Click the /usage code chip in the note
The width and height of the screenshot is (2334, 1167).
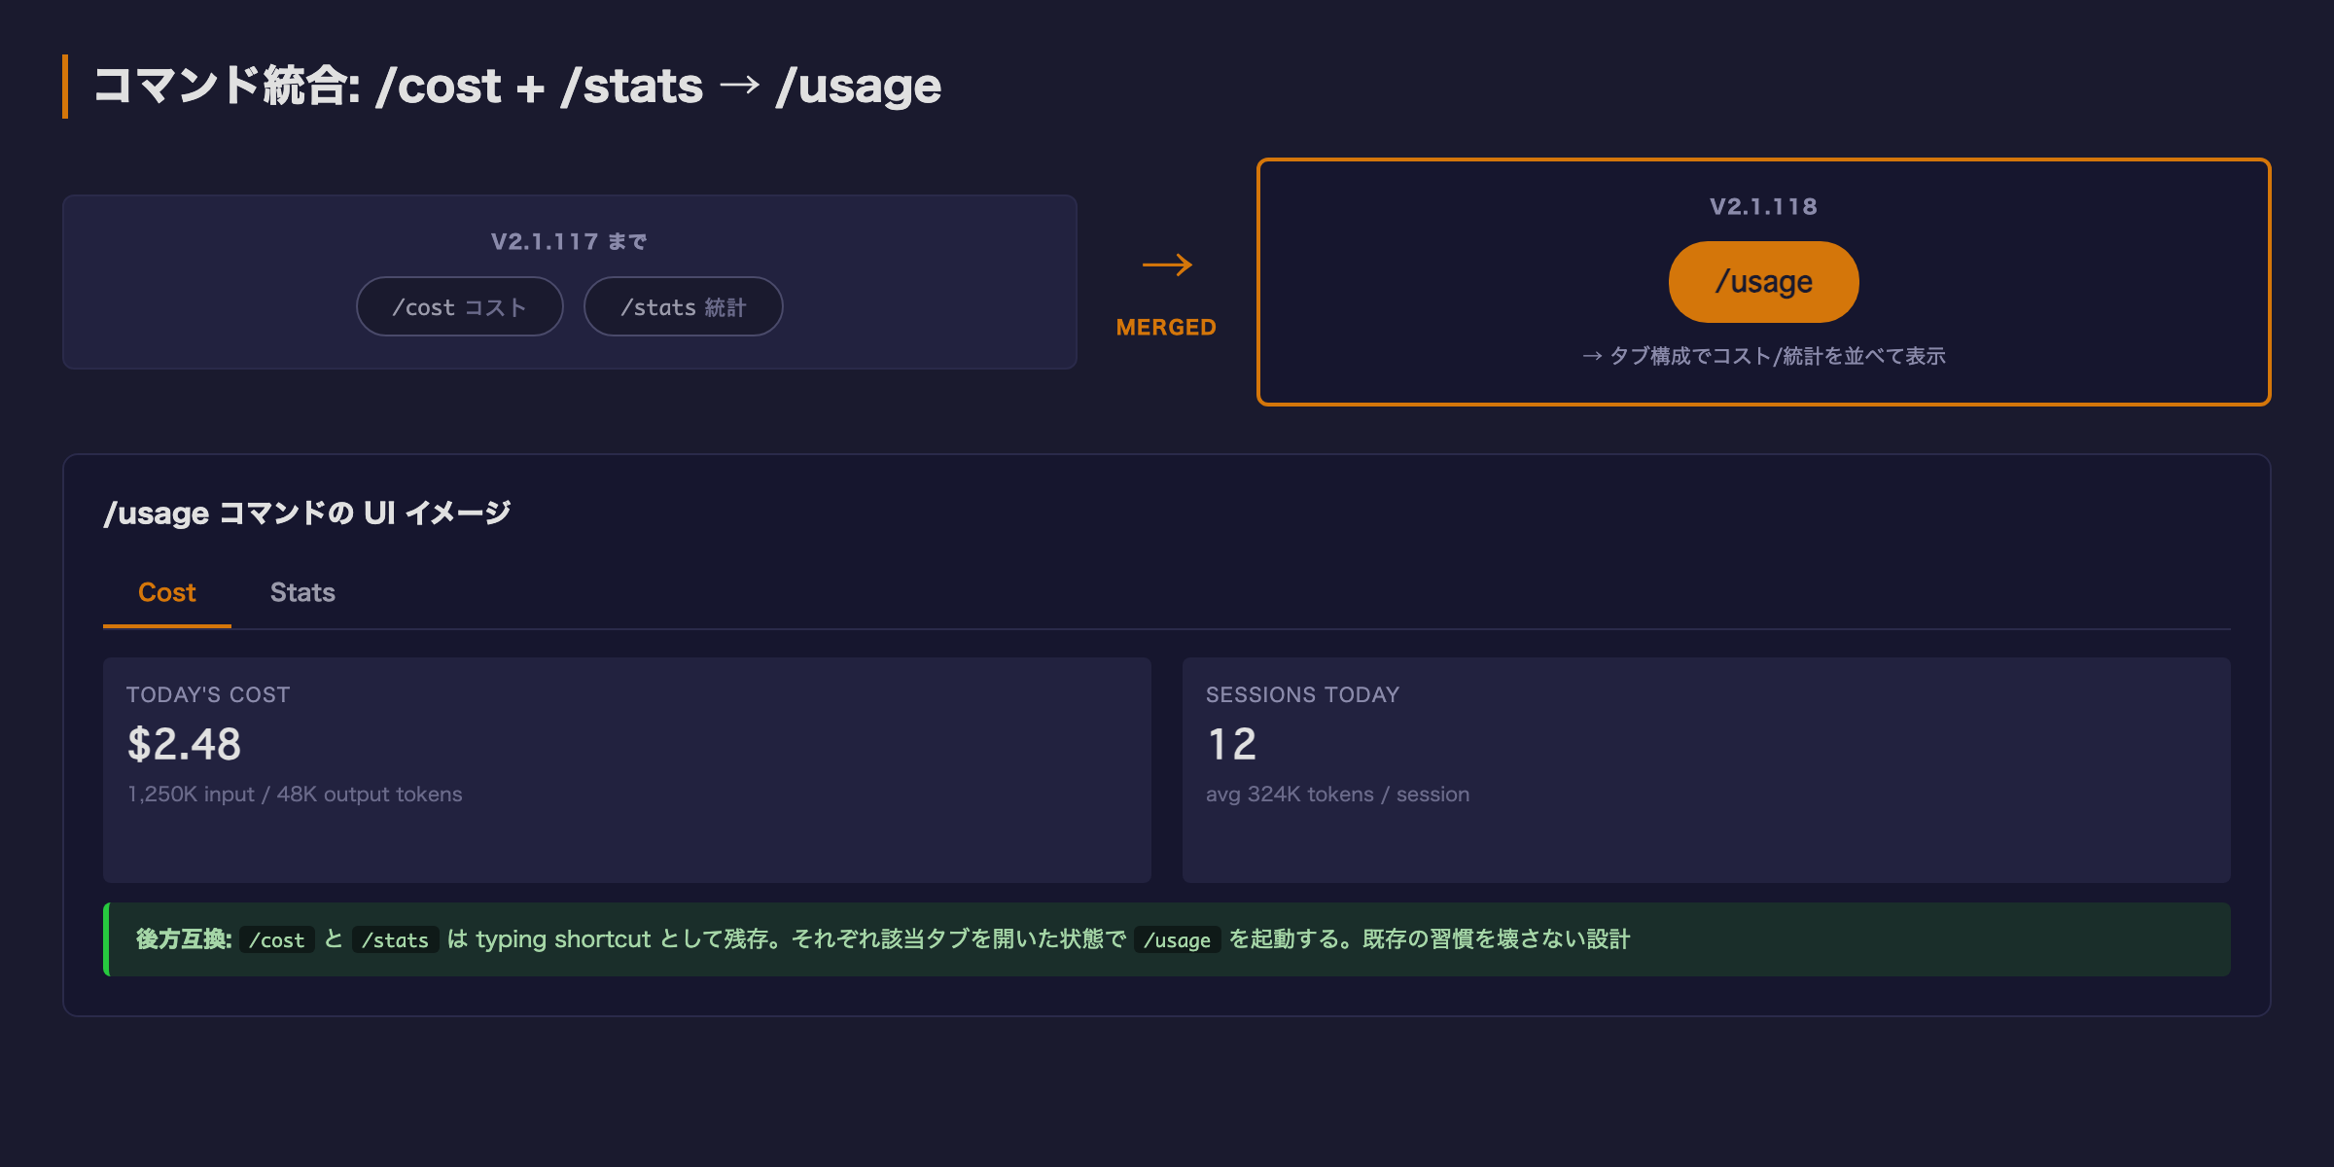coord(1177,939)
